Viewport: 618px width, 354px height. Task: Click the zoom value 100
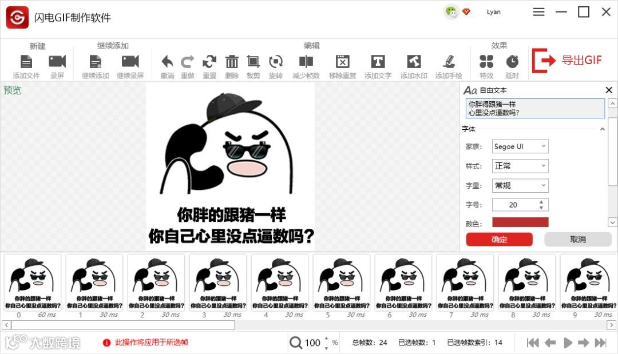[x=312, y=343]
